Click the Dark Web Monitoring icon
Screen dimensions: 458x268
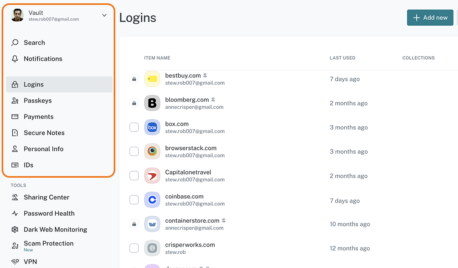[15, 230]
